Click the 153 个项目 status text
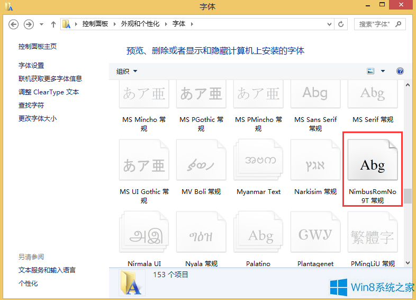 coord(170,275)
